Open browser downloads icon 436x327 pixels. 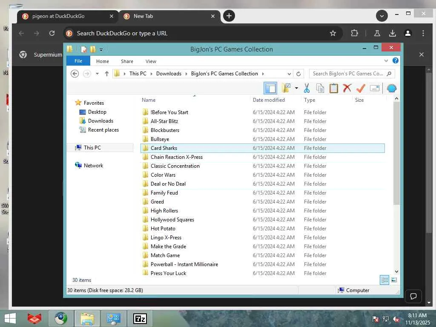[x=392, y=33]
